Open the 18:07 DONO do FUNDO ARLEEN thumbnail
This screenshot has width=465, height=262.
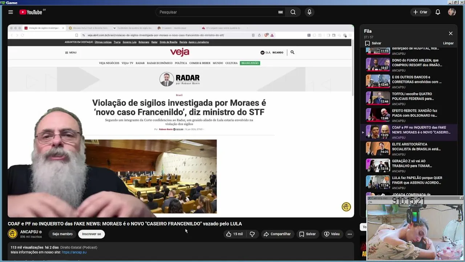pos(378,64)
